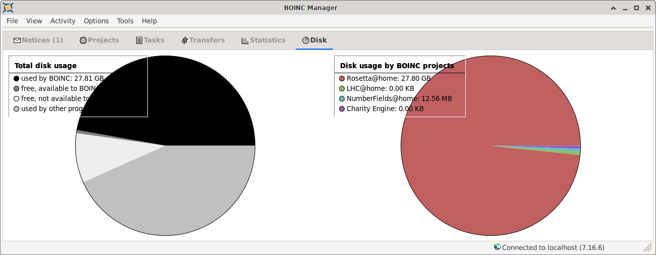Viewport: 656px width, 255px height.
Task: Click the 'Total disk usage' heading
Action: [45, 66]
